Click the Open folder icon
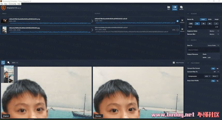Screen dimensions: 222x120 coord(169,8)
